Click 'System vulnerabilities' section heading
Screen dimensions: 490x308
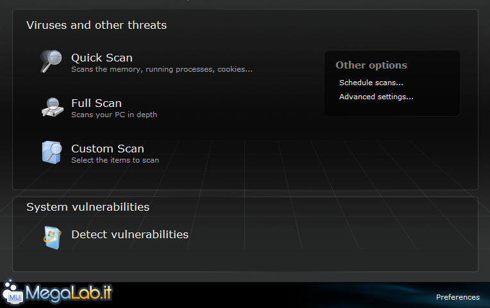pyautogui.click(x=88, y=207)
